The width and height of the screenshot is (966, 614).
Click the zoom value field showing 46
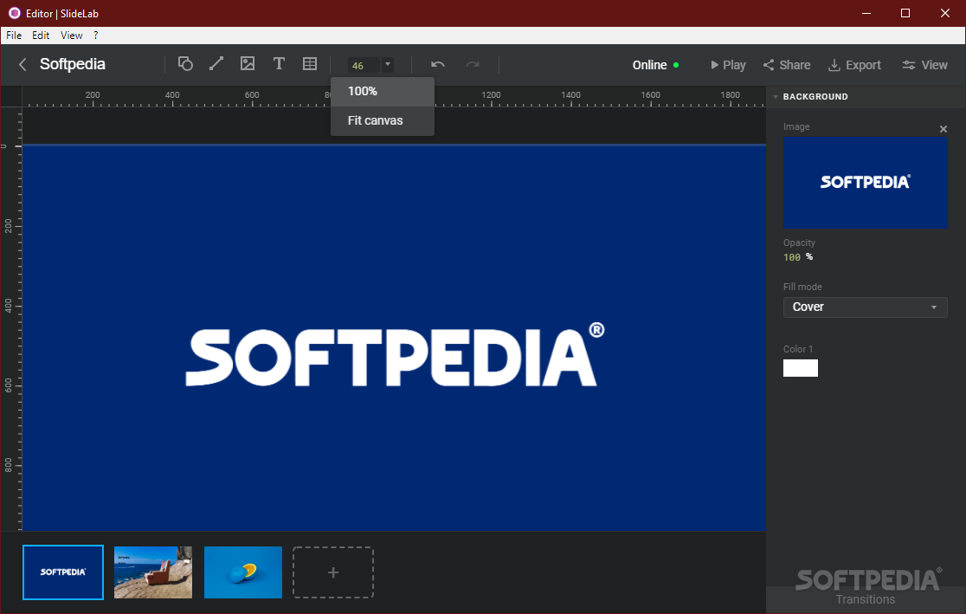[x=364, y=65]
